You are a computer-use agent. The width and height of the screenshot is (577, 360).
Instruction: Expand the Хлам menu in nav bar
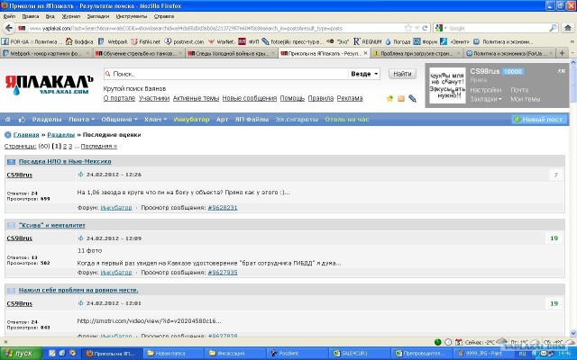(155, 120)
